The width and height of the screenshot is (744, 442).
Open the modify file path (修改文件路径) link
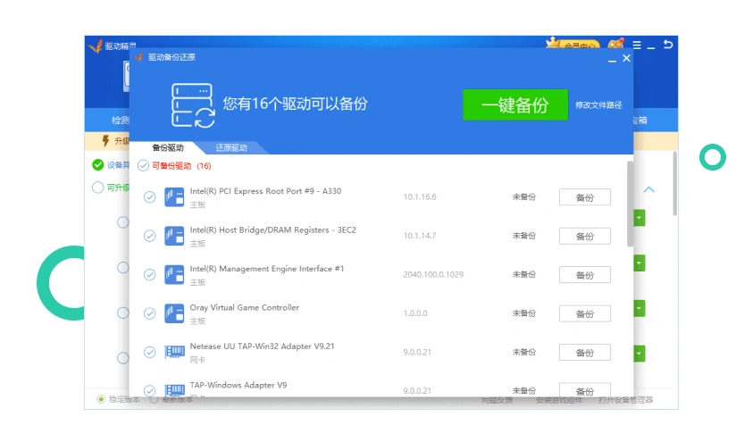598,105
